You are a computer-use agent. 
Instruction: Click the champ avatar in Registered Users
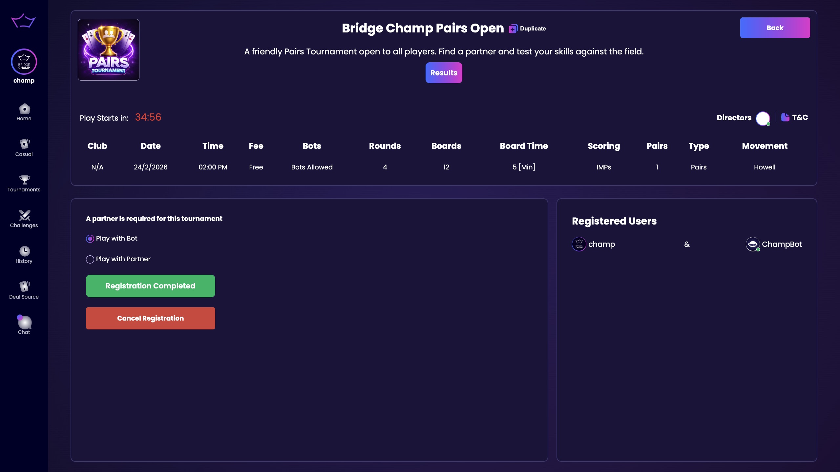click(x=579, y=244)
